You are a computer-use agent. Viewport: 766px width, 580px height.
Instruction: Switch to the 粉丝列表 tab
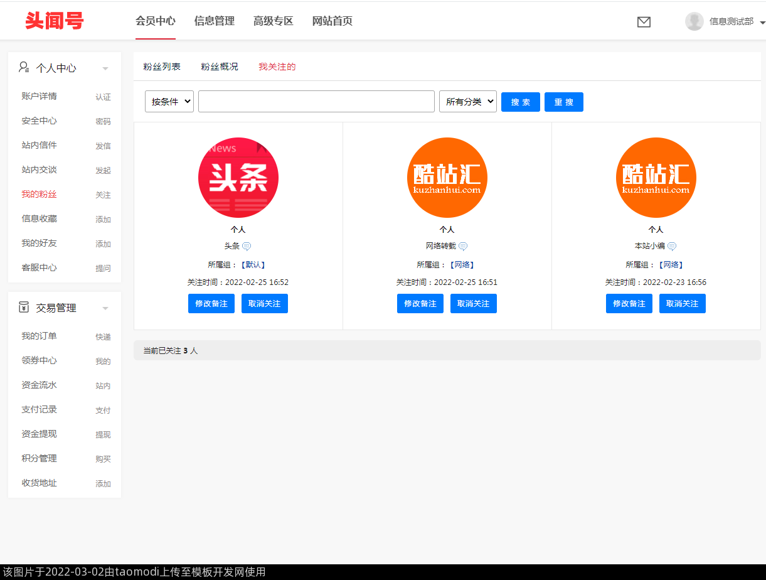[162, 67]
